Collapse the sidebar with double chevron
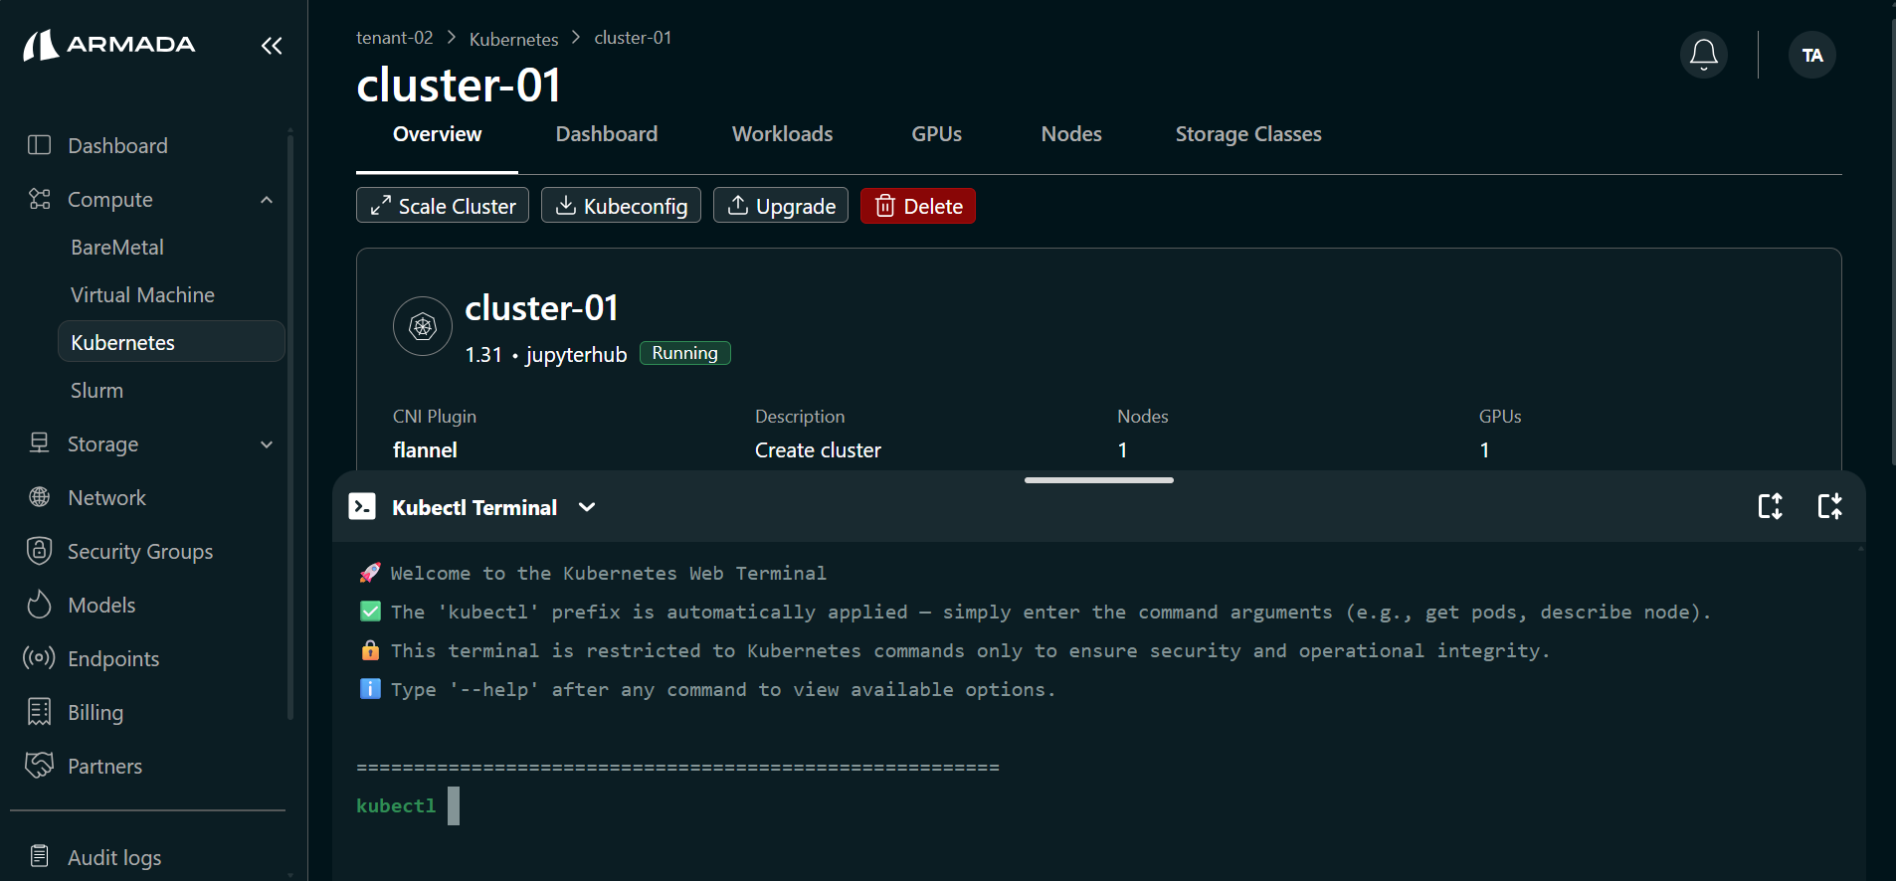The image size is (1896, 881). click(272, 46)
